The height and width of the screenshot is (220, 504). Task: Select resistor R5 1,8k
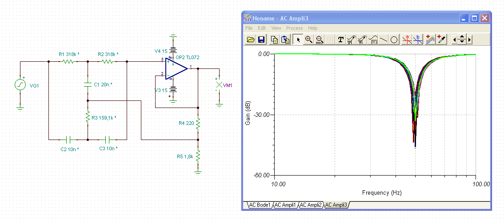click(x=198, y=156)
